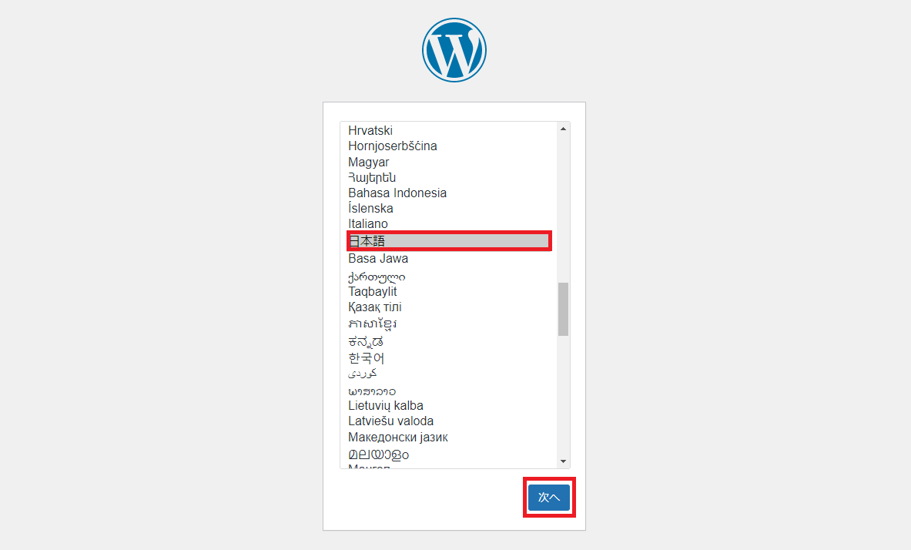Click the WordPress logo
The image size is (911, 550).
pos(454,50)
